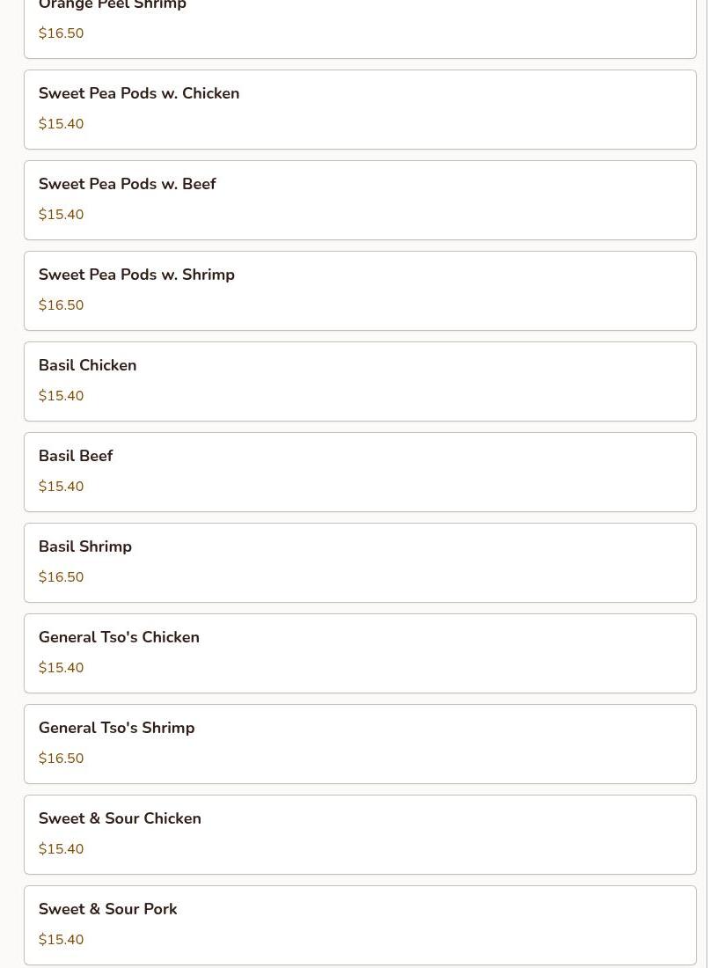Click price under Sweet & Sour Chicken

click(x=61, y=849)
